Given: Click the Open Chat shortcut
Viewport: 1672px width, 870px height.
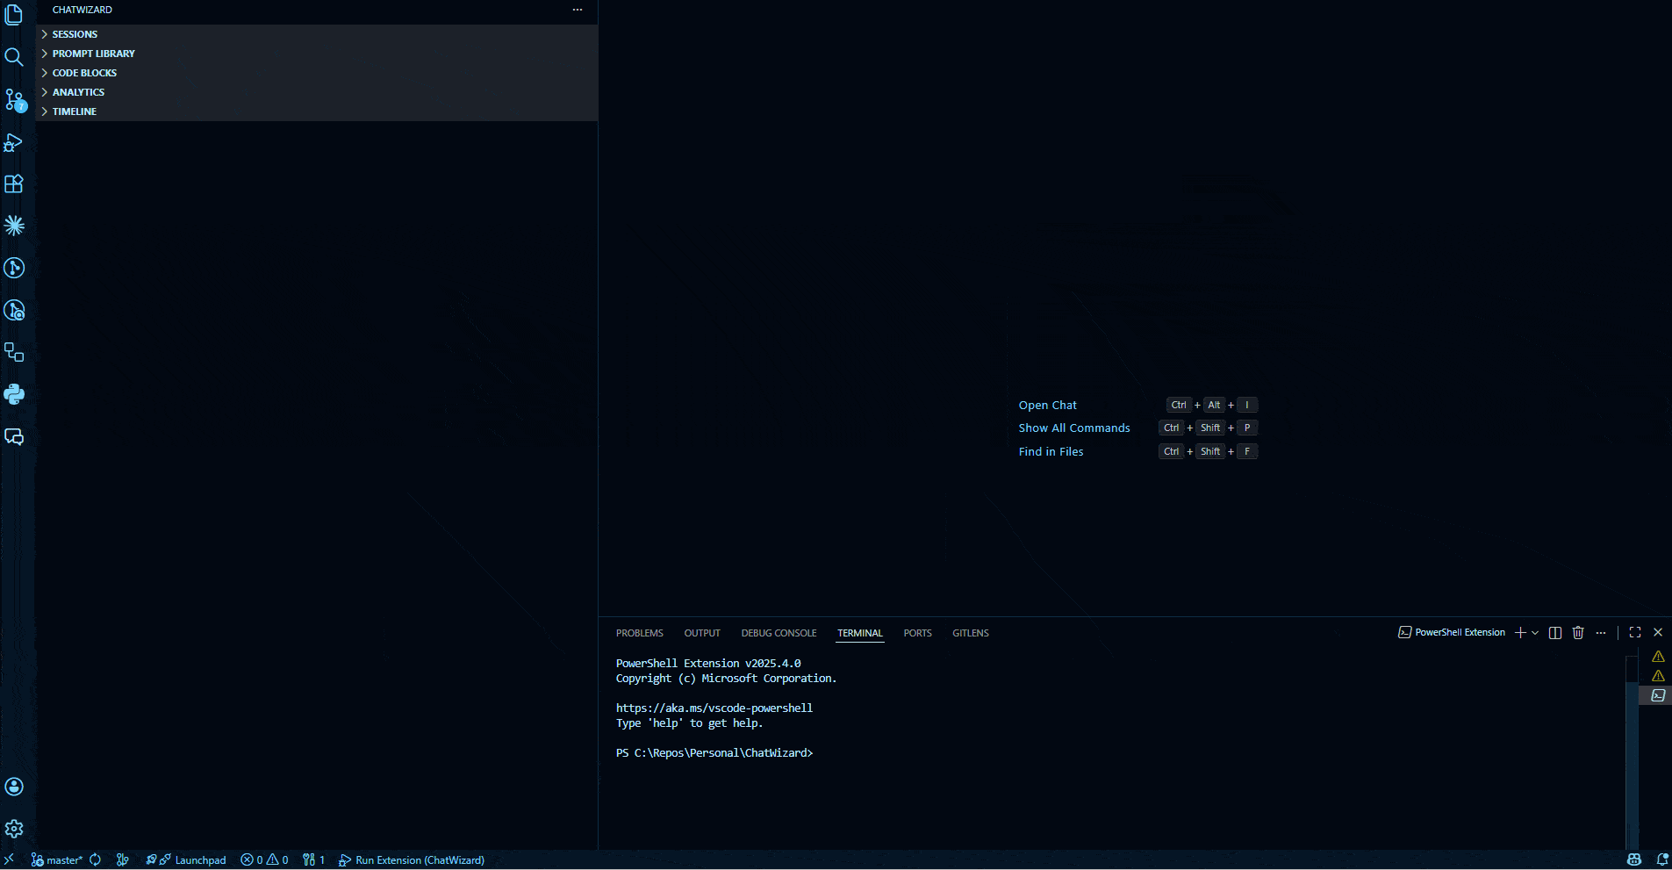Looking at the screenshot, I should point(1047,405).
